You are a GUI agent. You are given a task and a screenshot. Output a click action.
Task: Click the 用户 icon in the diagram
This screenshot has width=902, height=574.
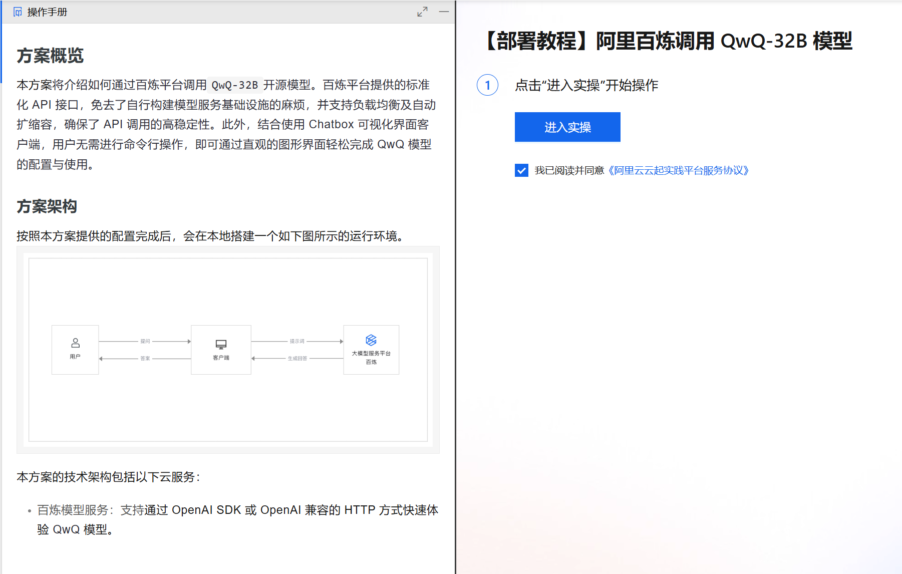coord(75,343)
